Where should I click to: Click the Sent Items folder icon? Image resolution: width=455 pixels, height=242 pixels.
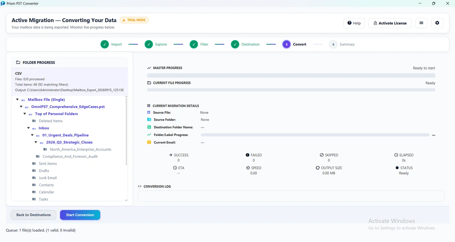(x=34, y=164)
